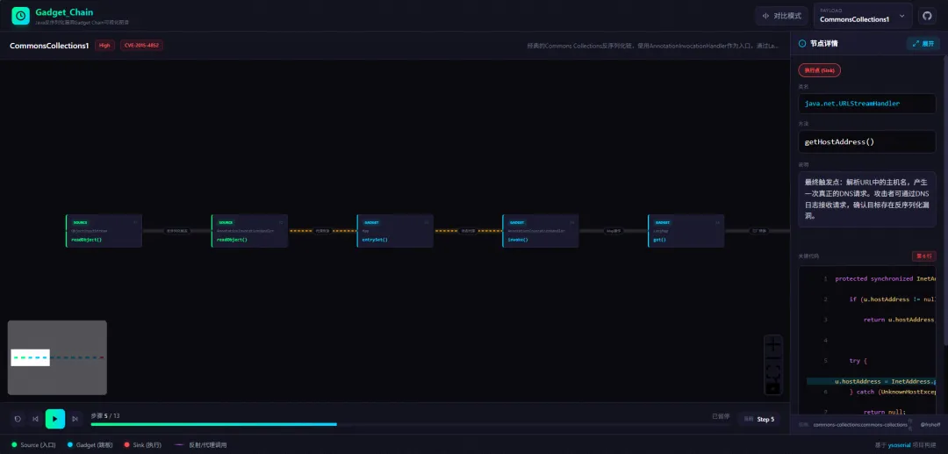Screen dimensions: 948x454
Task: Click the CommonsCollections1 chain title
Action: 49,46
